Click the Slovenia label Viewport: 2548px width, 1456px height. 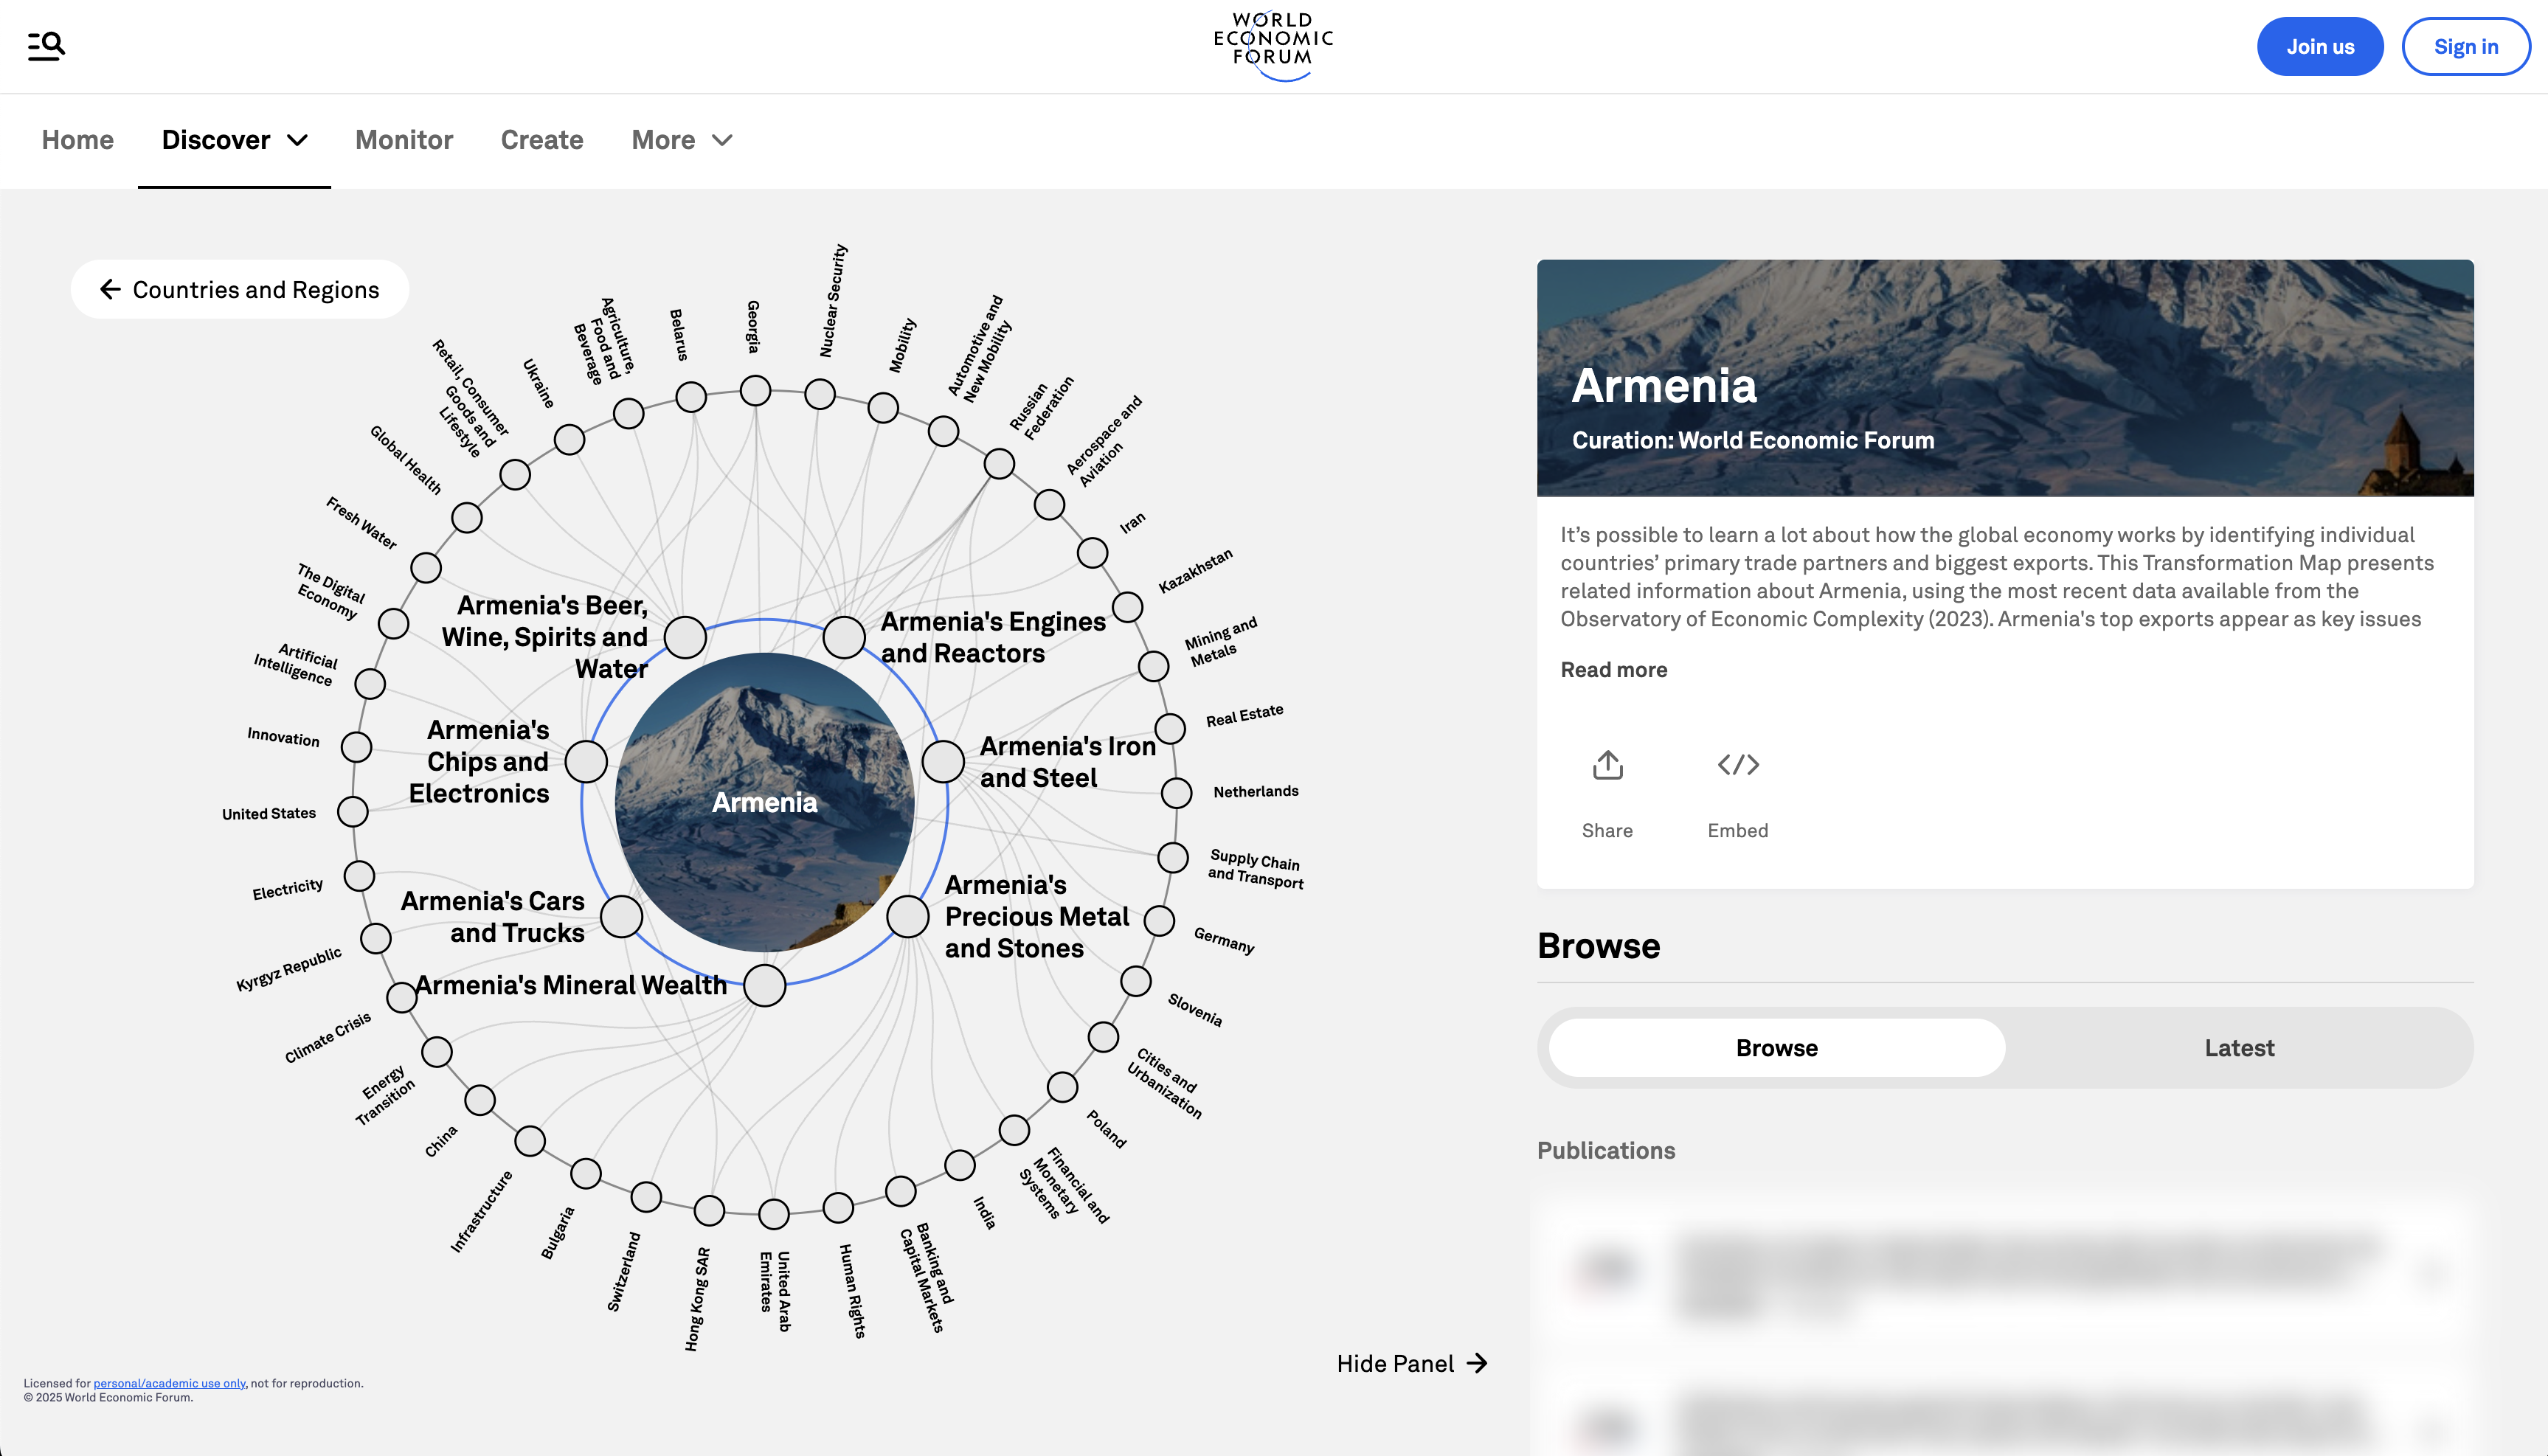pos(1195,1010)
